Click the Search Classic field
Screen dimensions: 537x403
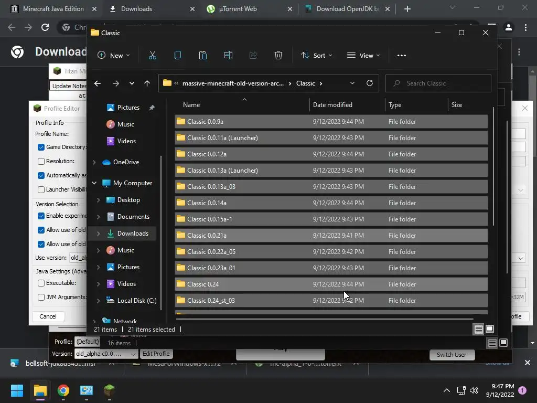(x=438, y=83)
